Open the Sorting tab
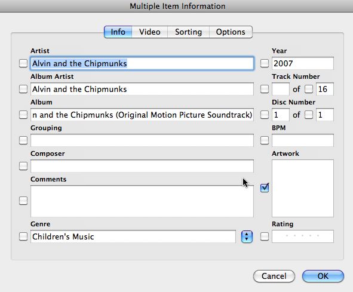Image resolution: width=353 pixels, height=292 pixels. coord(188,32)
